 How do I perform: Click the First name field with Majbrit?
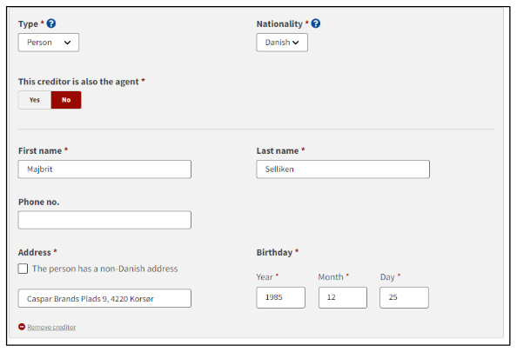pyautogui.click(x=104, y=169)
